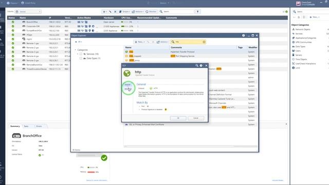Clear the Object Explorer search field
The height and width of the screenshot is (185, 329).
204,42
